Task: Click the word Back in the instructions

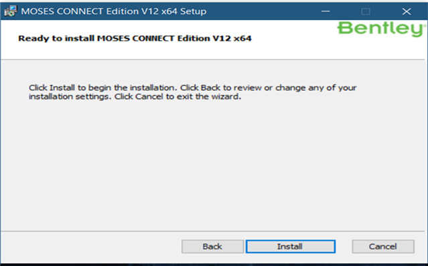Action: pyautogui.click(x=210, y=88)
